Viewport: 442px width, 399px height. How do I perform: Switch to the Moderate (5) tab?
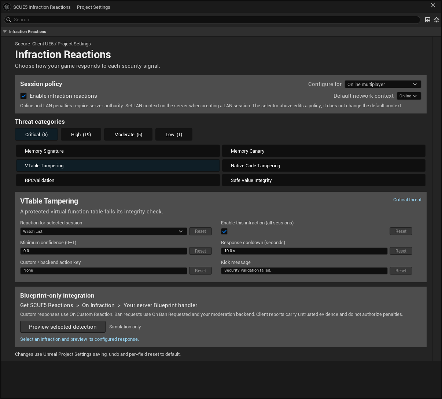click(128, 134)
